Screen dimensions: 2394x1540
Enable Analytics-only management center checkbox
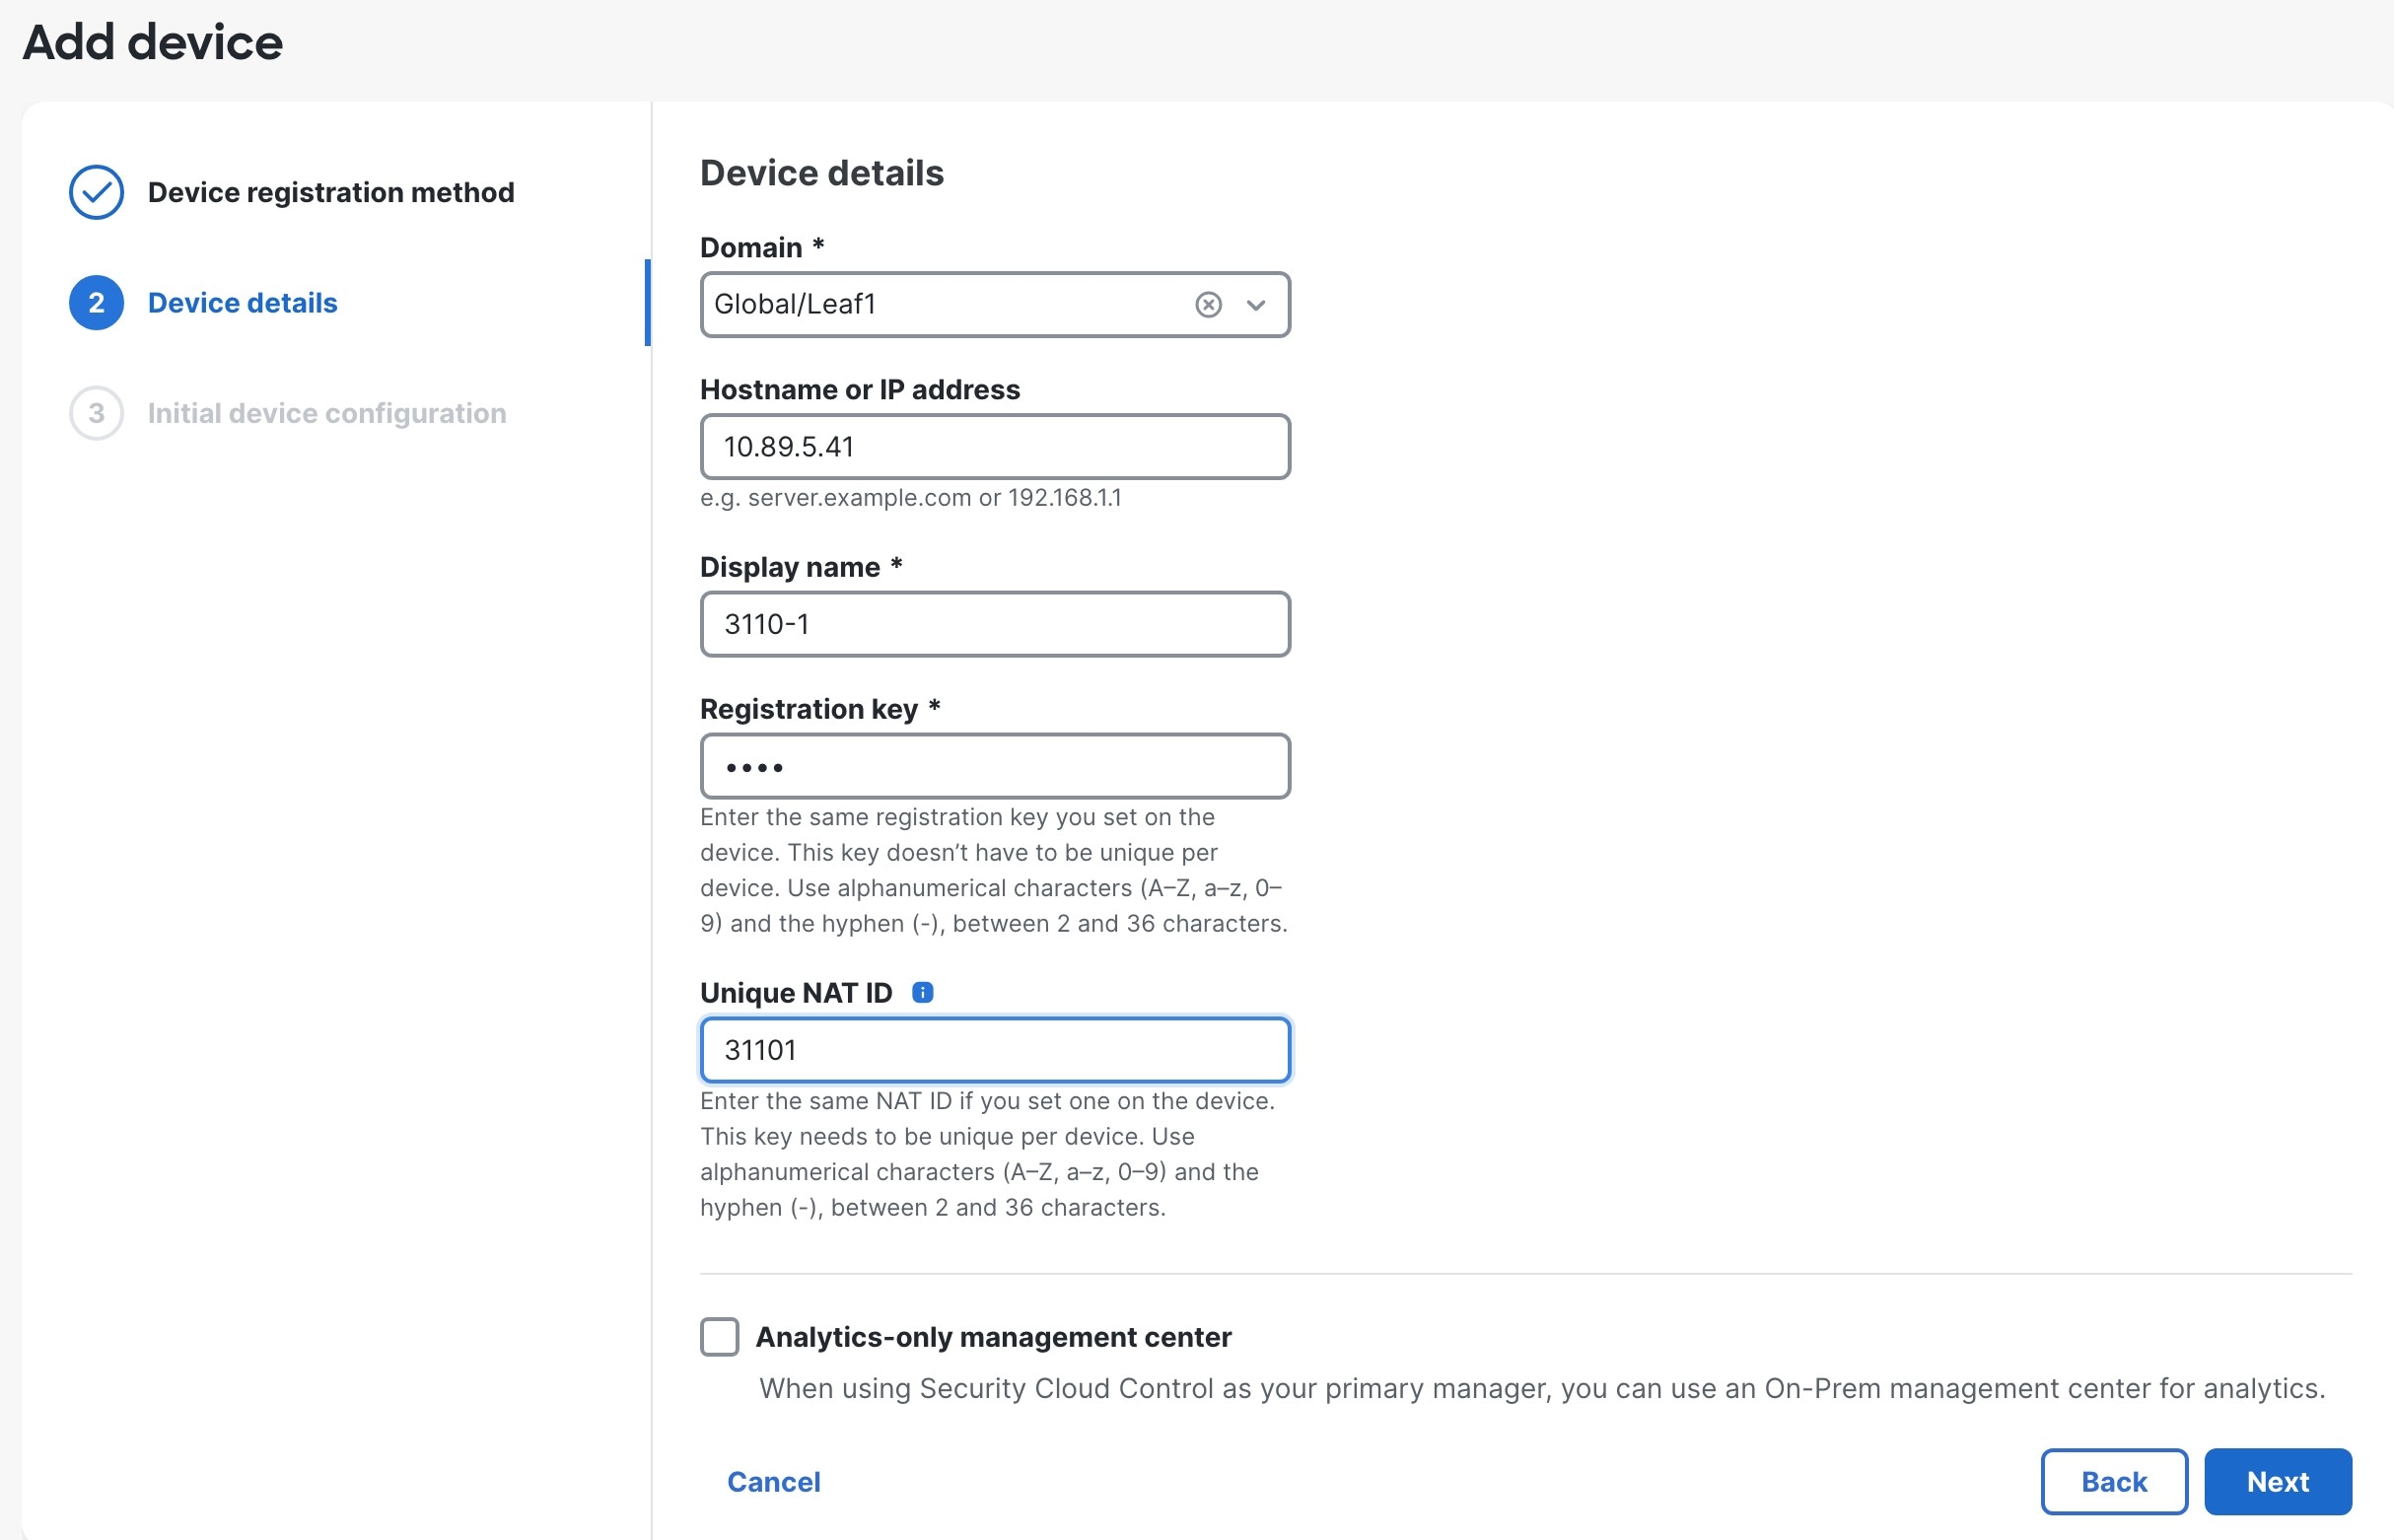coord(719,1336)
